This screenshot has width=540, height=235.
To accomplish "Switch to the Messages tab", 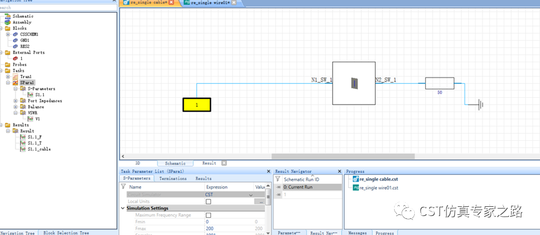I will 357,233.
